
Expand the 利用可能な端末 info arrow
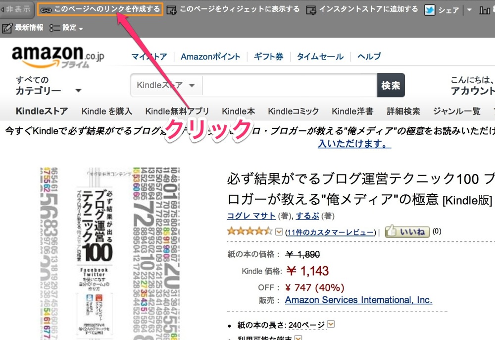(x=298, y=338)
